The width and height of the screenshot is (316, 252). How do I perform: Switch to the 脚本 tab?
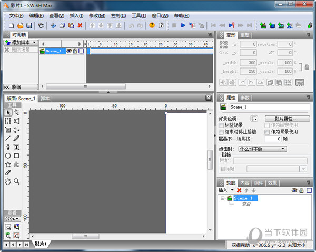45,99
